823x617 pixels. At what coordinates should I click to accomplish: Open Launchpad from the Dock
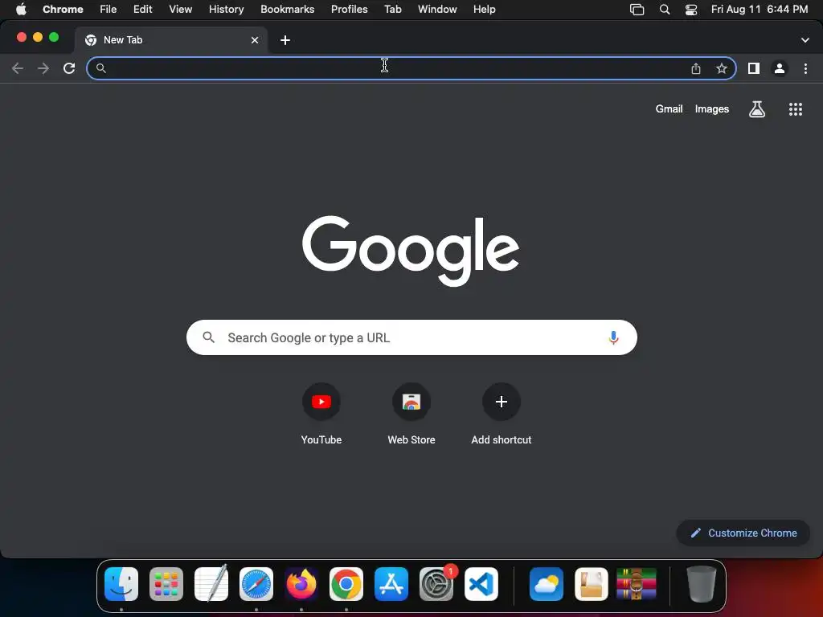click(x=166, y=584)
